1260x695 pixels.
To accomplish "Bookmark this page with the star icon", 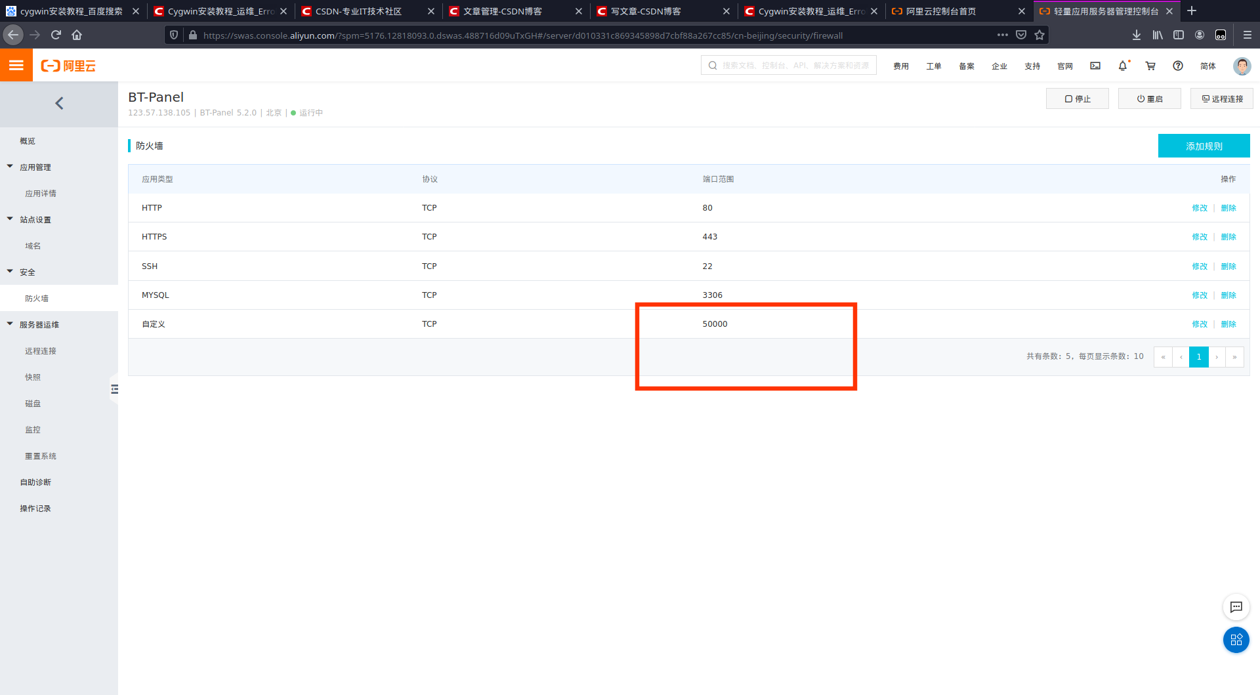I will pos(1039,35).
